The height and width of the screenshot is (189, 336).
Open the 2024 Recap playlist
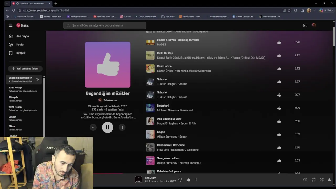[24, 109]
